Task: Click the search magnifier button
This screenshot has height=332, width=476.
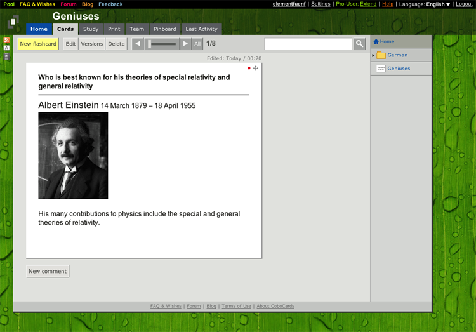Action: (x=360, y=44)
